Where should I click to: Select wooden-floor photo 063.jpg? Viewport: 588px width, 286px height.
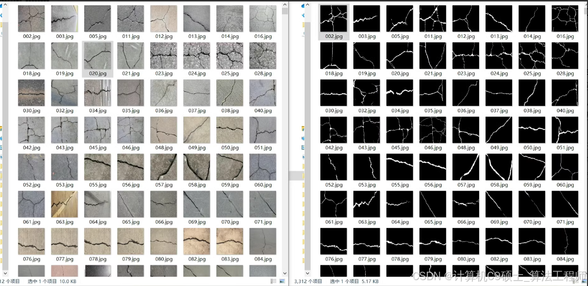point(65,204)
